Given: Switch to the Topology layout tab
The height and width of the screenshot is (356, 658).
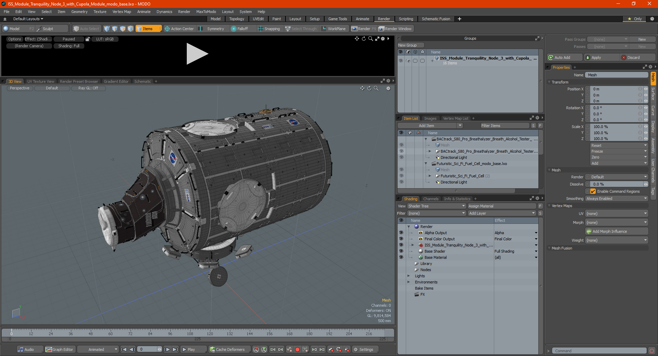Looking at the screenshot, I should (x=236, y=19).
